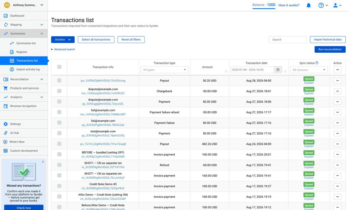Check the dispute@example.com Payment row checkbox

coord(59,102)
